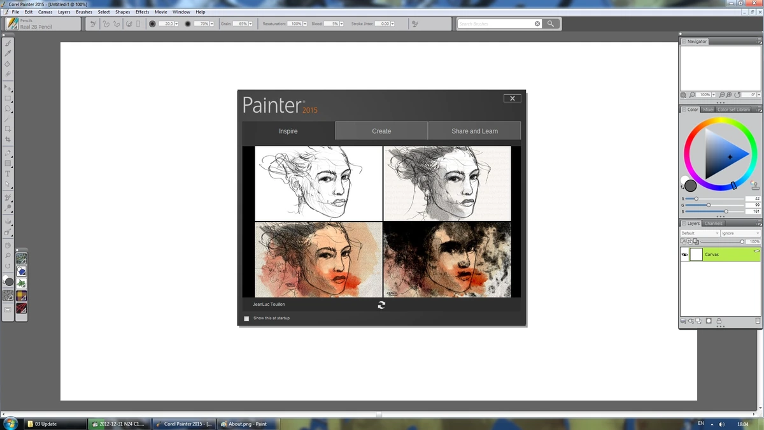
Task: Select the Grabber hand tool
Action: point(8,245)
